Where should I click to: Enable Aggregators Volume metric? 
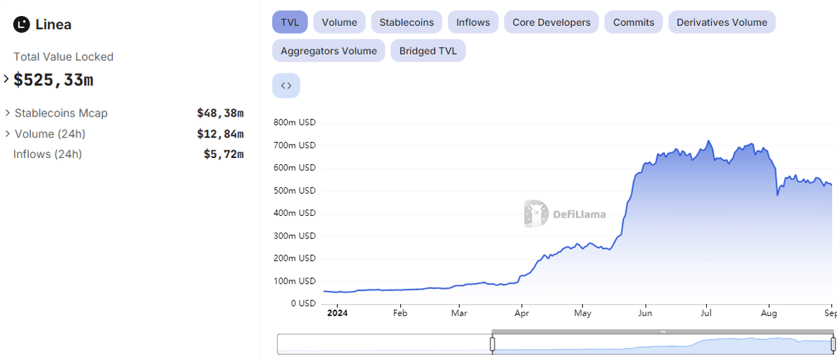click(328, 51)
